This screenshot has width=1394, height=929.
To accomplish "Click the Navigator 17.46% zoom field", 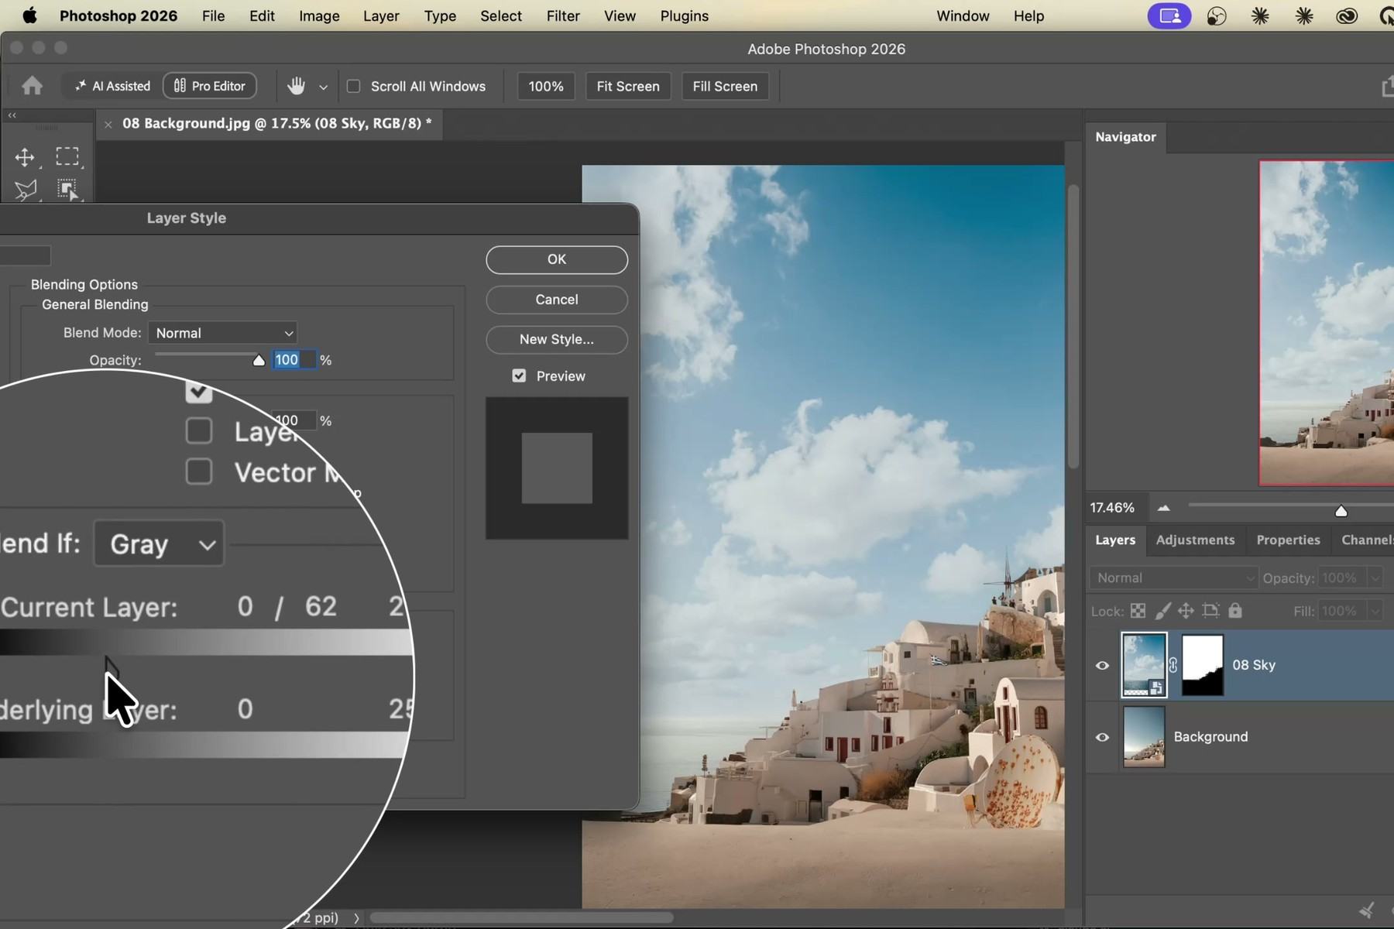I will (1112, 508).
